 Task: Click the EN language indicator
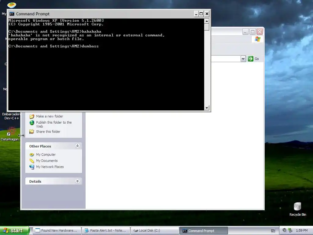point(273,230)
